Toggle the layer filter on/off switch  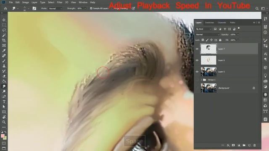(x=239, y=28)
